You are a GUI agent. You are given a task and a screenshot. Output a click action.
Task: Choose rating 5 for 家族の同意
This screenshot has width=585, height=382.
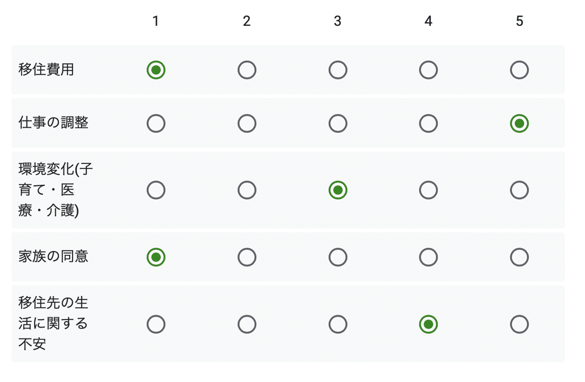(x=519, y=257)
